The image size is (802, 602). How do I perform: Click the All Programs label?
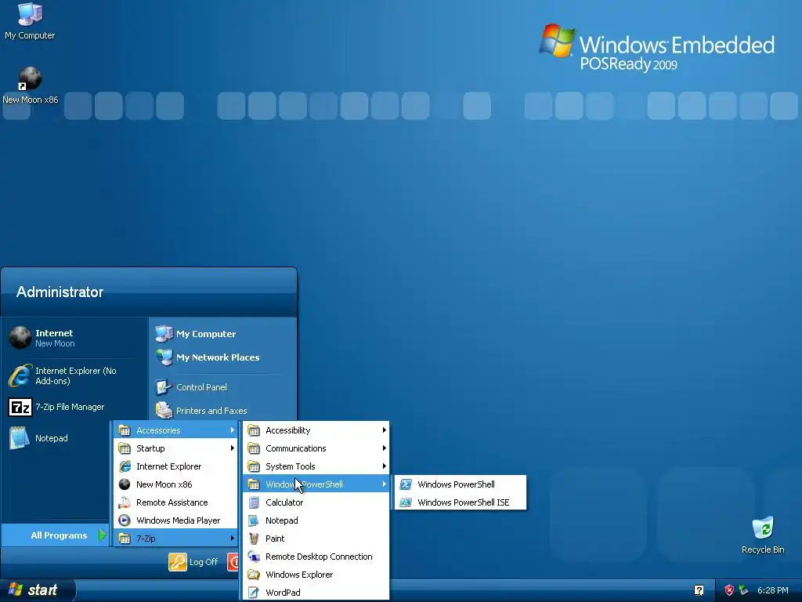click(x=59, y=535)
